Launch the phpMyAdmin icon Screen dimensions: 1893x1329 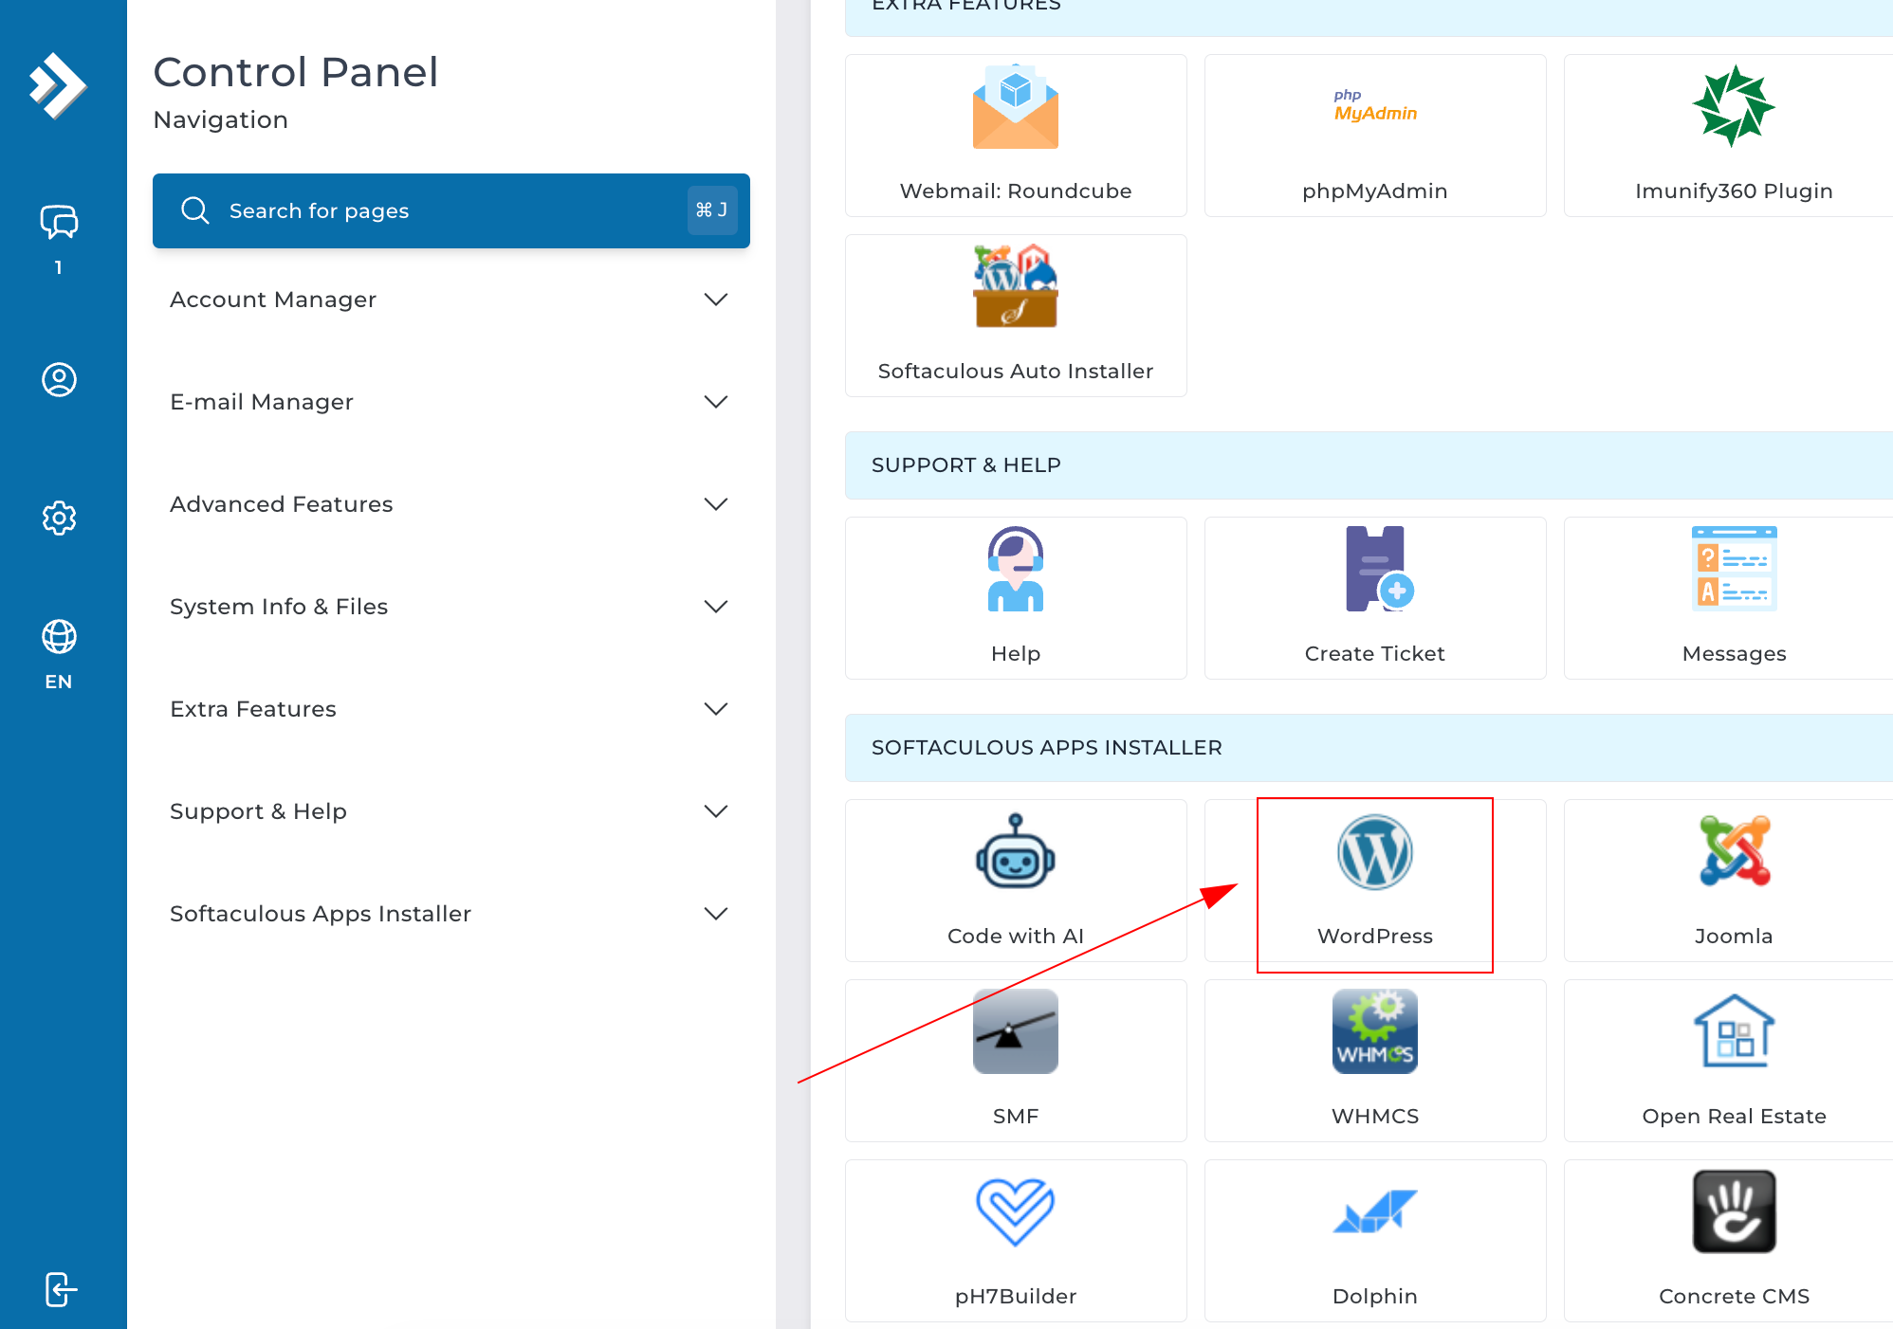pyautogui.click(x=1375, y=106)
